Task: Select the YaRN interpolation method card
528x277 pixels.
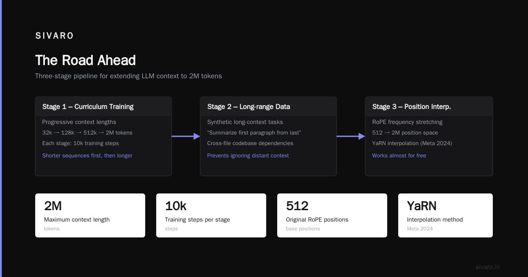Action: (445, 215)
